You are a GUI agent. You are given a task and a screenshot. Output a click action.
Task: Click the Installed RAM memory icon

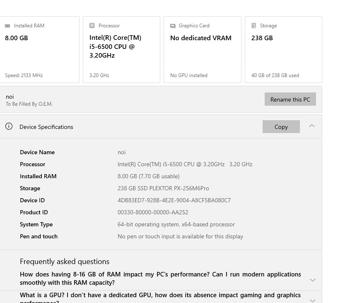[x=7, y=26]
